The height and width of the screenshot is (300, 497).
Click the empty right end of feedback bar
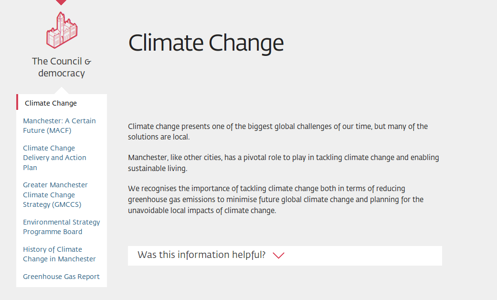coord(406,256)
